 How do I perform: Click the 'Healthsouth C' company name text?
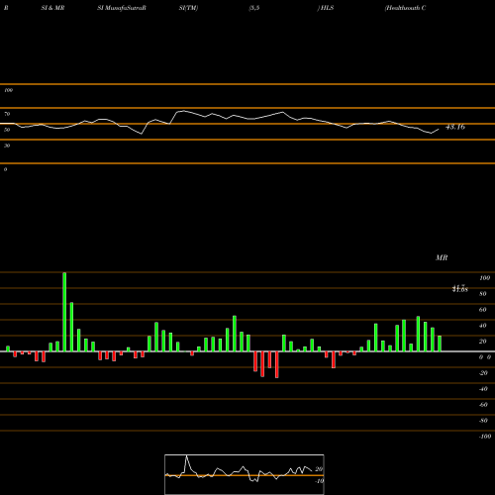click(405, 8)
